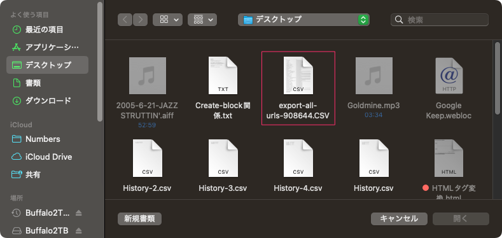Go forward with the right chevron button
The height and width of the screenshot is (238, 502).
click(140, 20)
